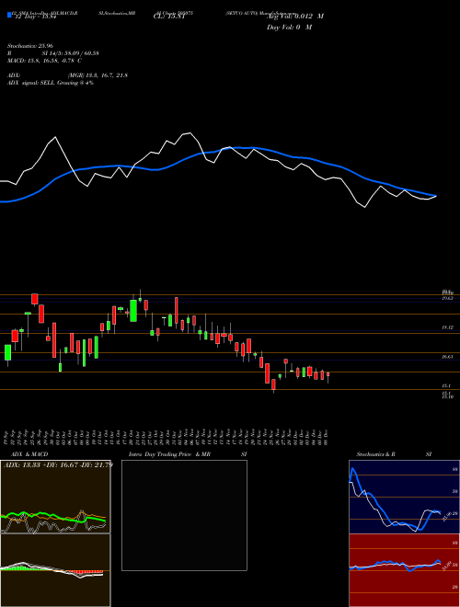460x607 pixels.
Task: Open the Stochastics blue sub-chart
Action: (x=404, y=497)
